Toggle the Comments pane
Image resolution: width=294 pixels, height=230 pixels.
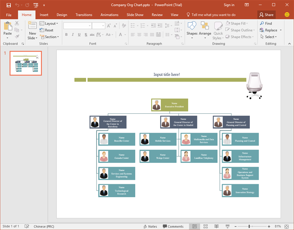(x=173, y=226)
